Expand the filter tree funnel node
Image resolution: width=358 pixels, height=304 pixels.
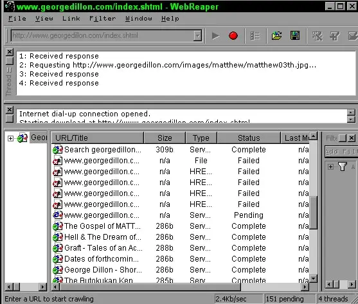coord(330,167)
